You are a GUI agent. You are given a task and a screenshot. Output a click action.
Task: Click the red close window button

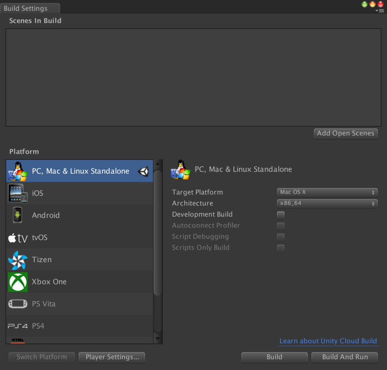pyautogui.click(x=381, y=4)
